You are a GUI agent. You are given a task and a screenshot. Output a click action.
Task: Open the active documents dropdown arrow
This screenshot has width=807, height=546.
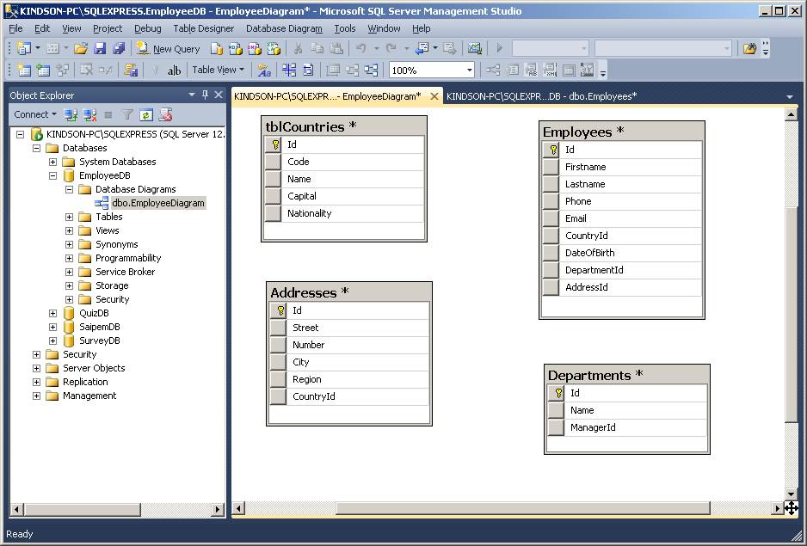(x=790, y=96)
